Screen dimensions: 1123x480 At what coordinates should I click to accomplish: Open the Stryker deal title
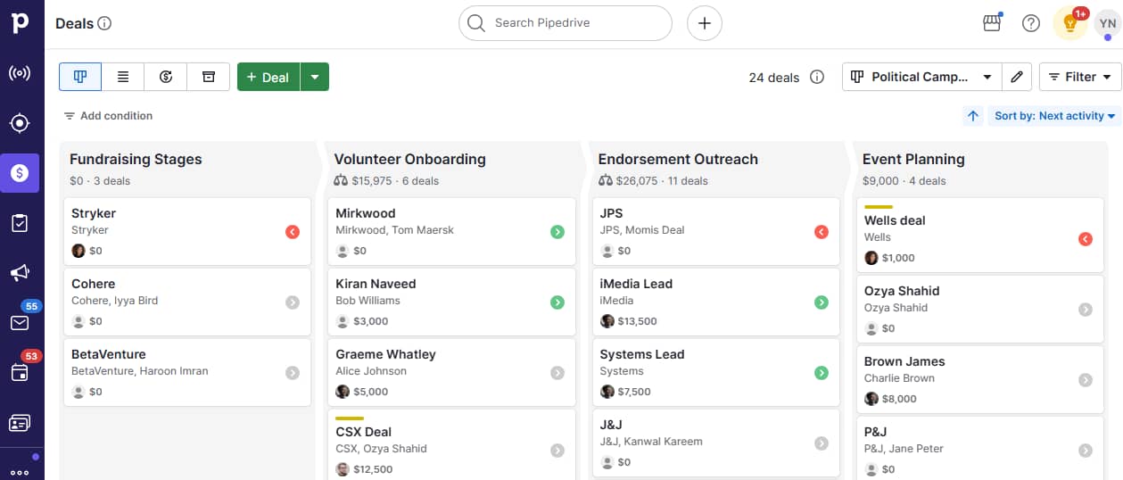[94, 213]
